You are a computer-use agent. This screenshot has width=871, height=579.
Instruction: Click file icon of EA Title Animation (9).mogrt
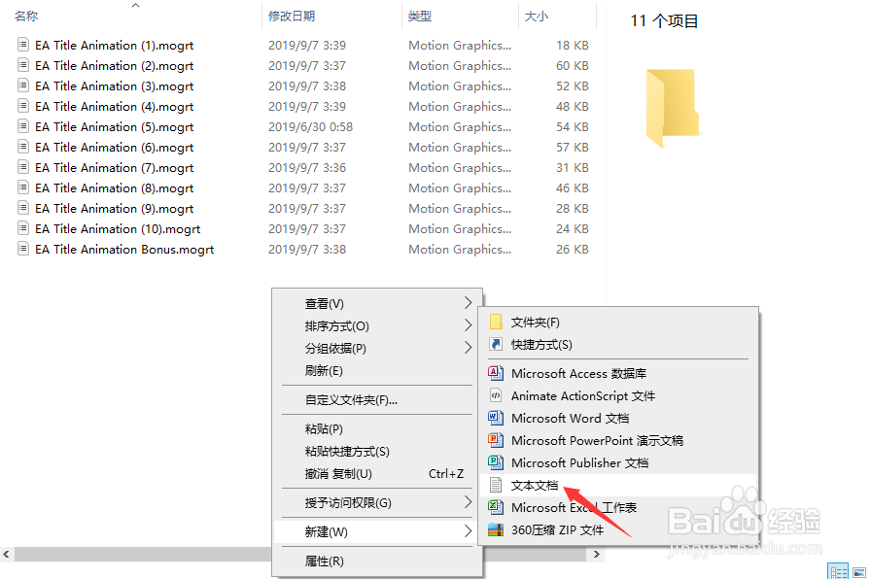click(22, 208)
